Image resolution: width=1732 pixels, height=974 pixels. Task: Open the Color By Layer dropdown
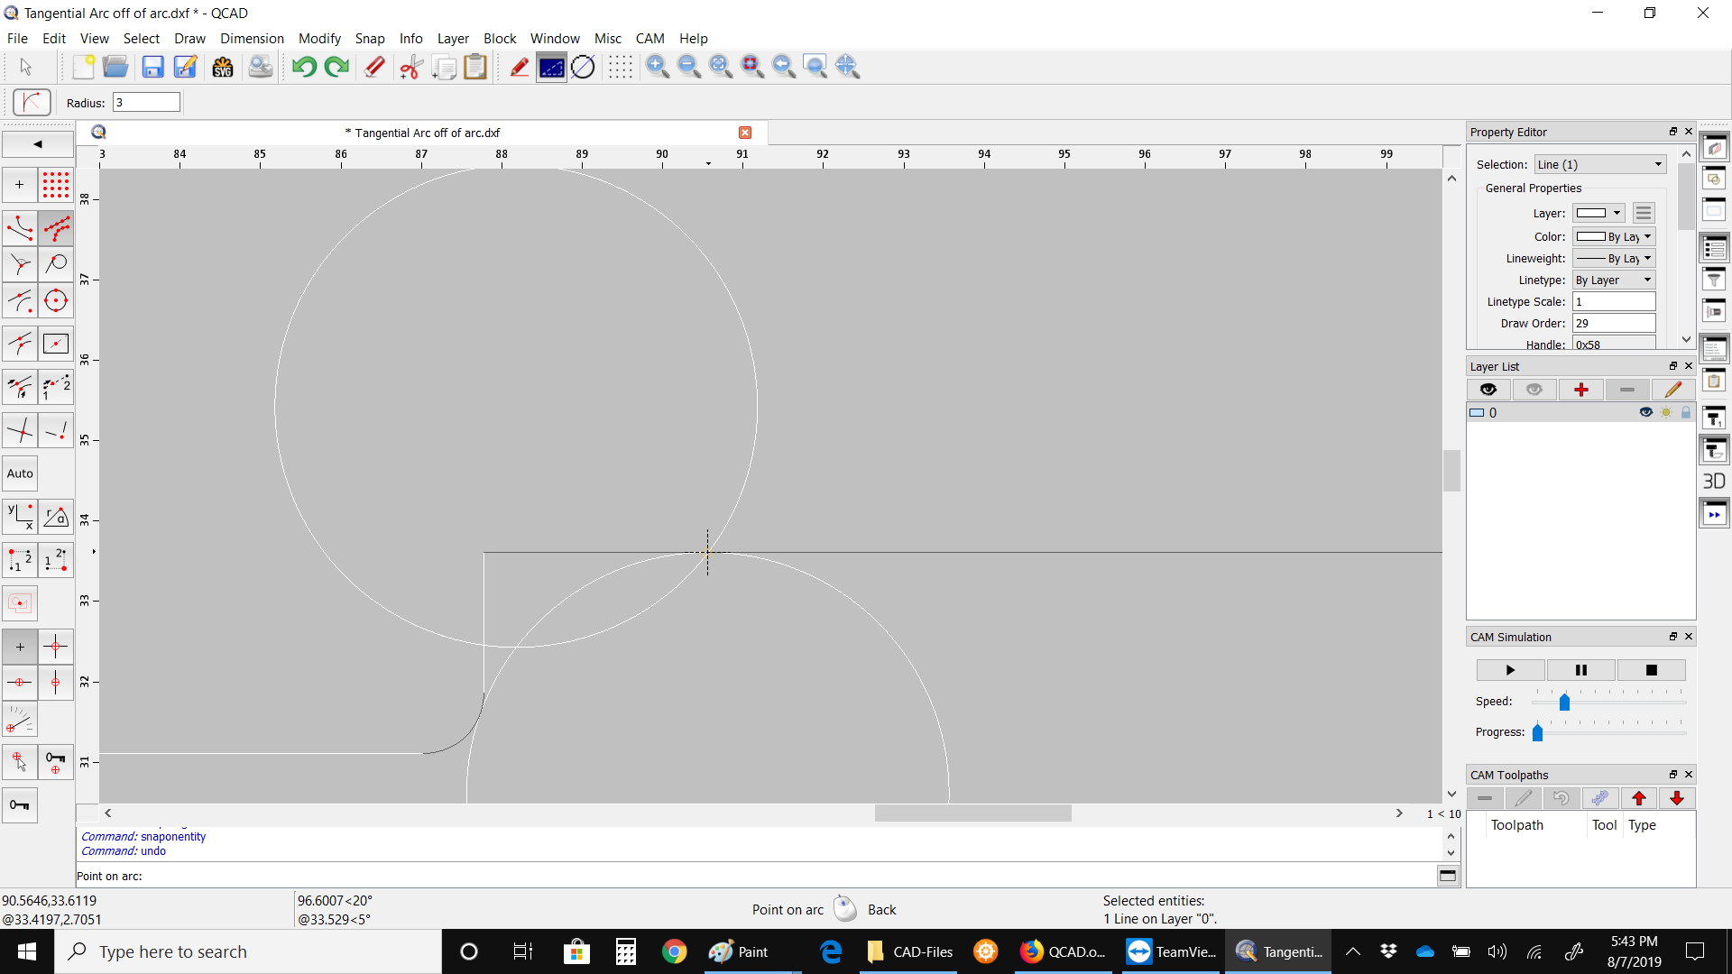click(1614, 236)
